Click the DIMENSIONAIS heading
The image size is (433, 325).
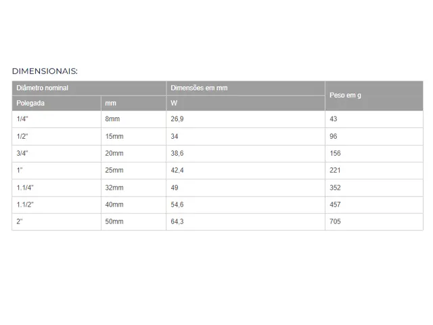tap(45, 71)
